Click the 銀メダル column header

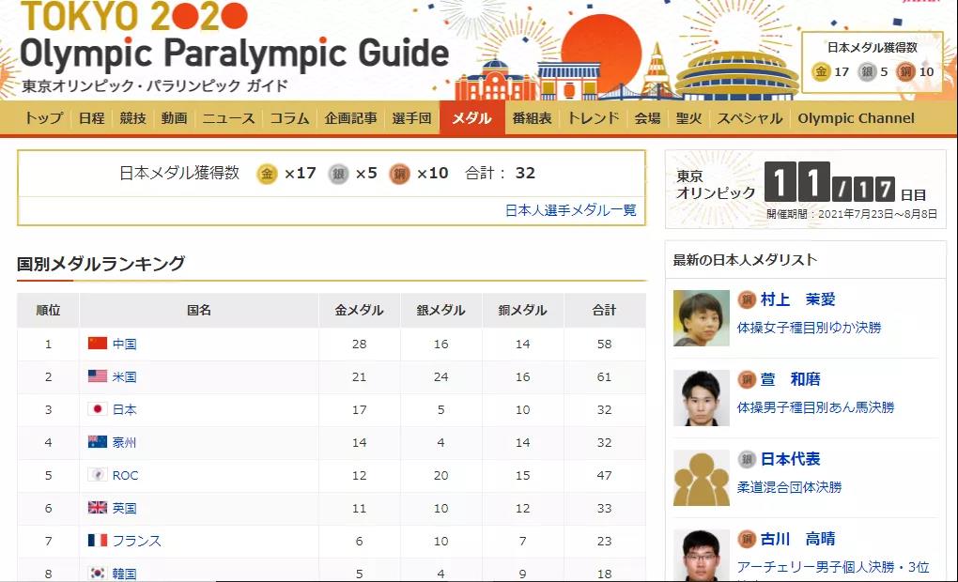(441, 310)
